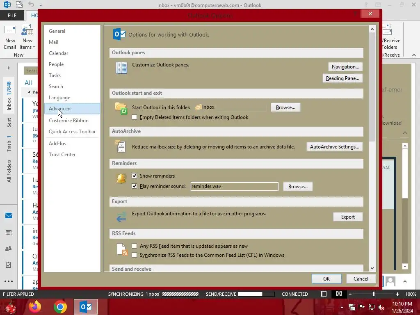The image size is (420, 315).
Task: Browse for a reminder sound file
Action: [x=298, y=187]
